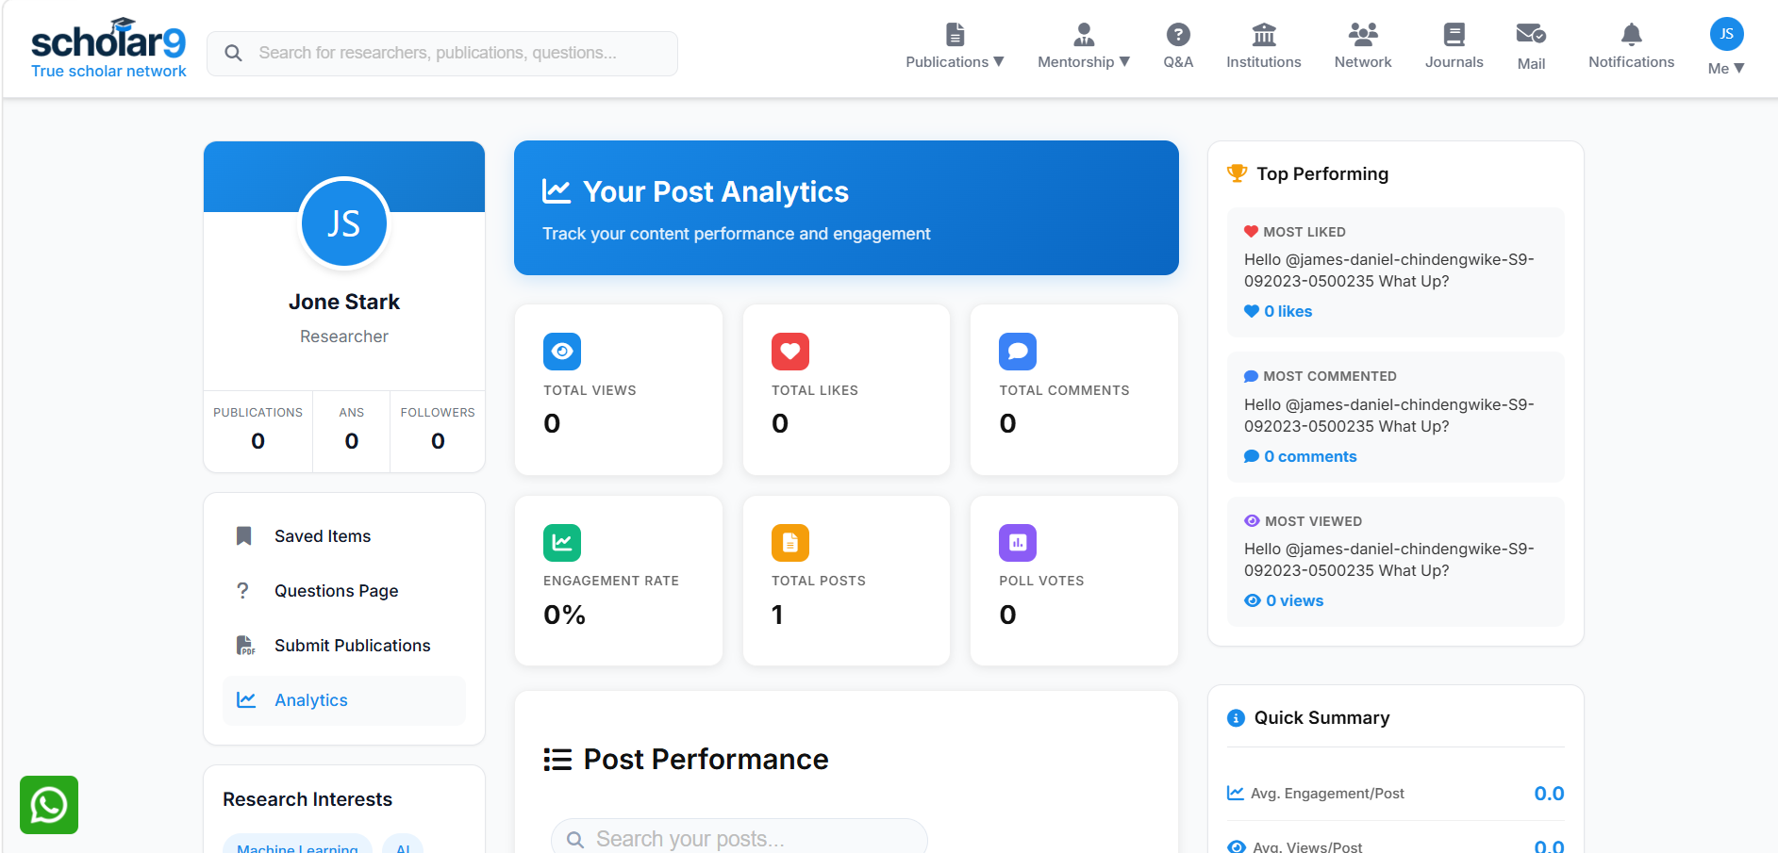Click the Quick Summary info icon

point(1236,718)
